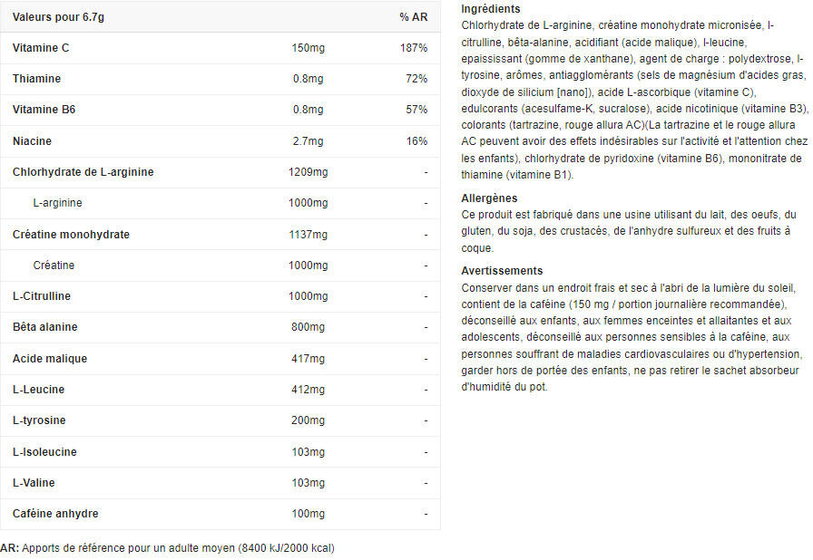
Task: Click the indented L-arginine sub-row
Action: coord(57,203)
